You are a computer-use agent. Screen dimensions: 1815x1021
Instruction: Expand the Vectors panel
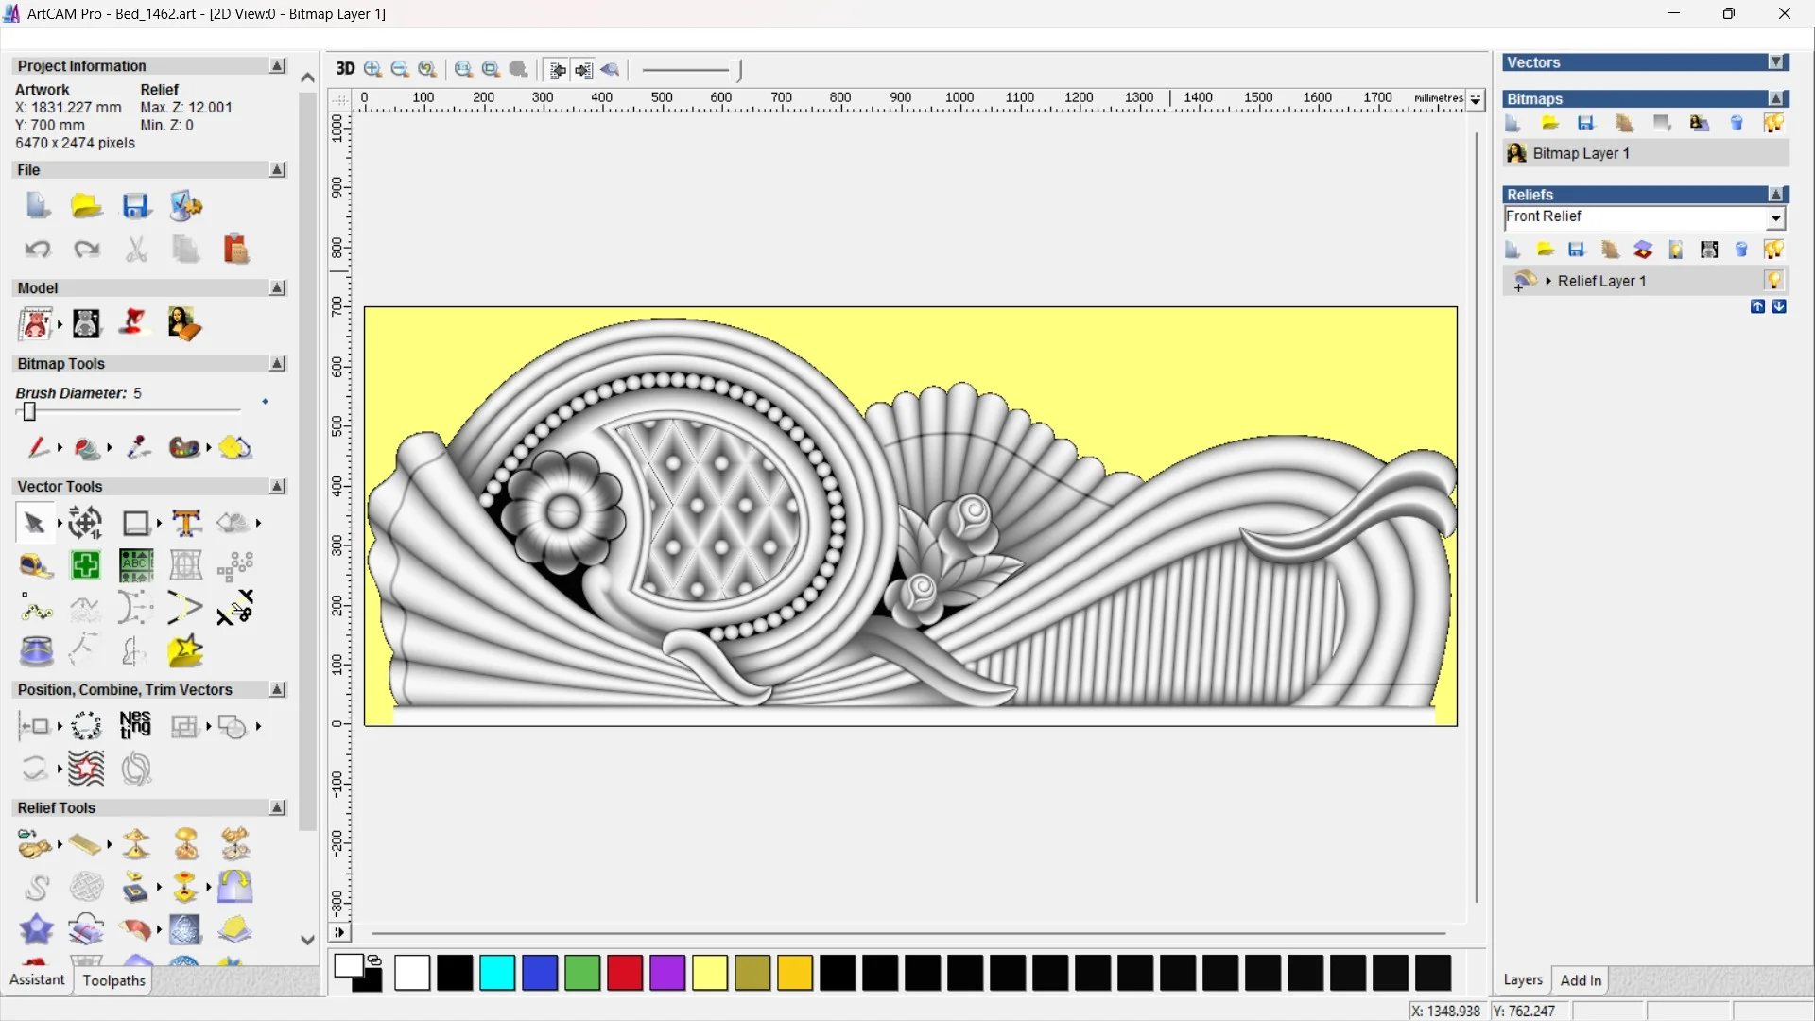[x=1776, y=62]
